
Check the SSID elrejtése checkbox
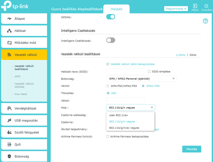149,71
